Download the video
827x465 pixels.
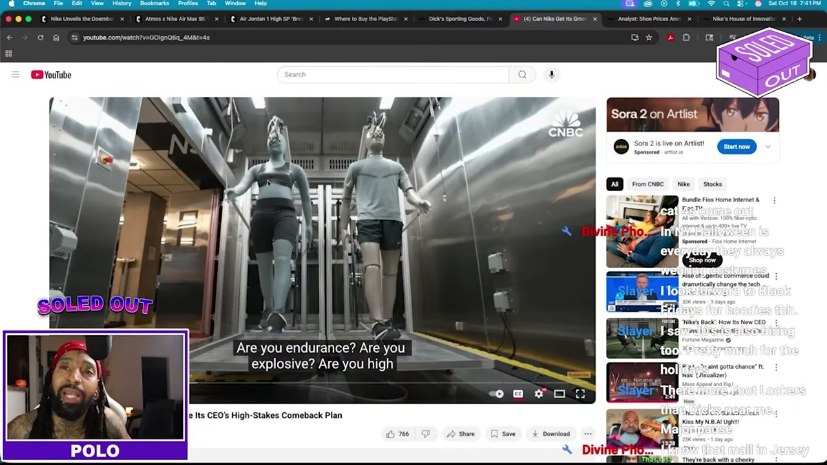coord(550,434)
